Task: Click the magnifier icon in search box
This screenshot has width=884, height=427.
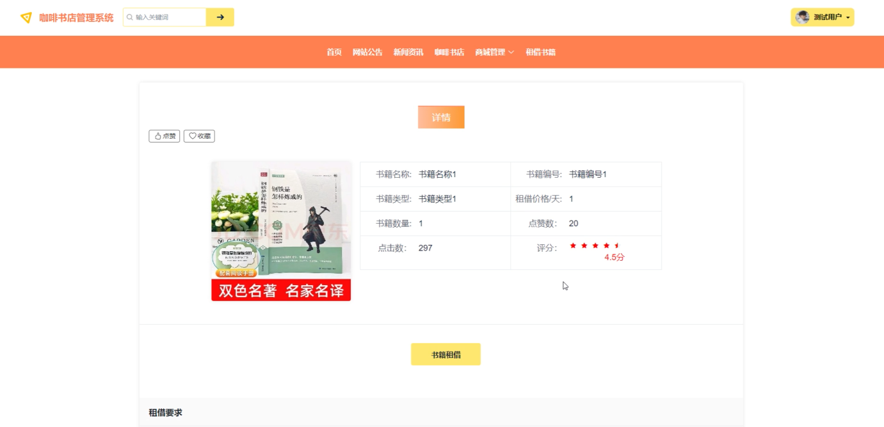Action: click(129, 17)
